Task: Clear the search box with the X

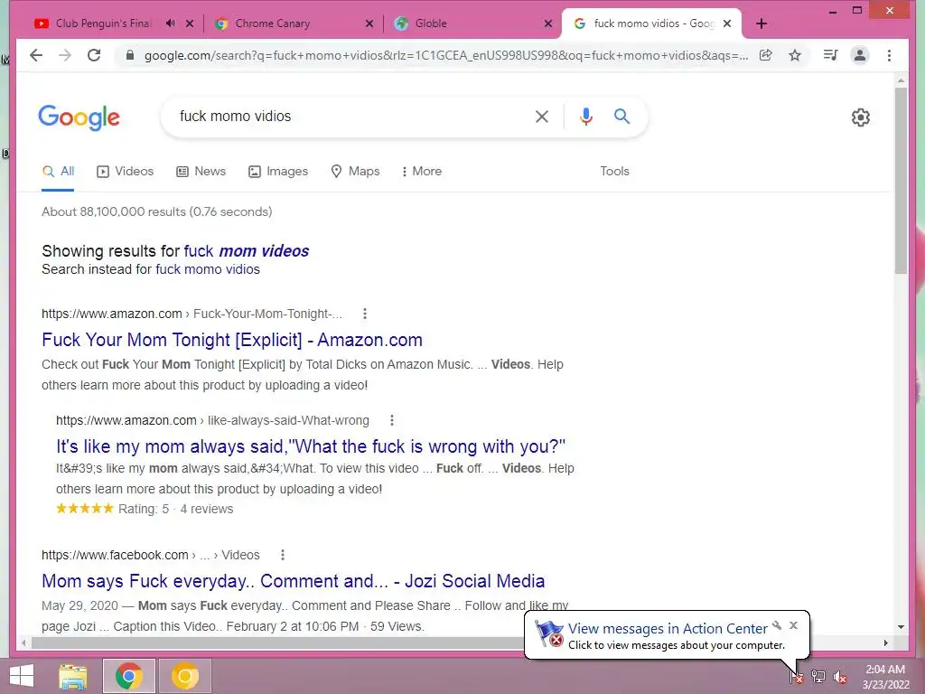Action: [542, 117]
